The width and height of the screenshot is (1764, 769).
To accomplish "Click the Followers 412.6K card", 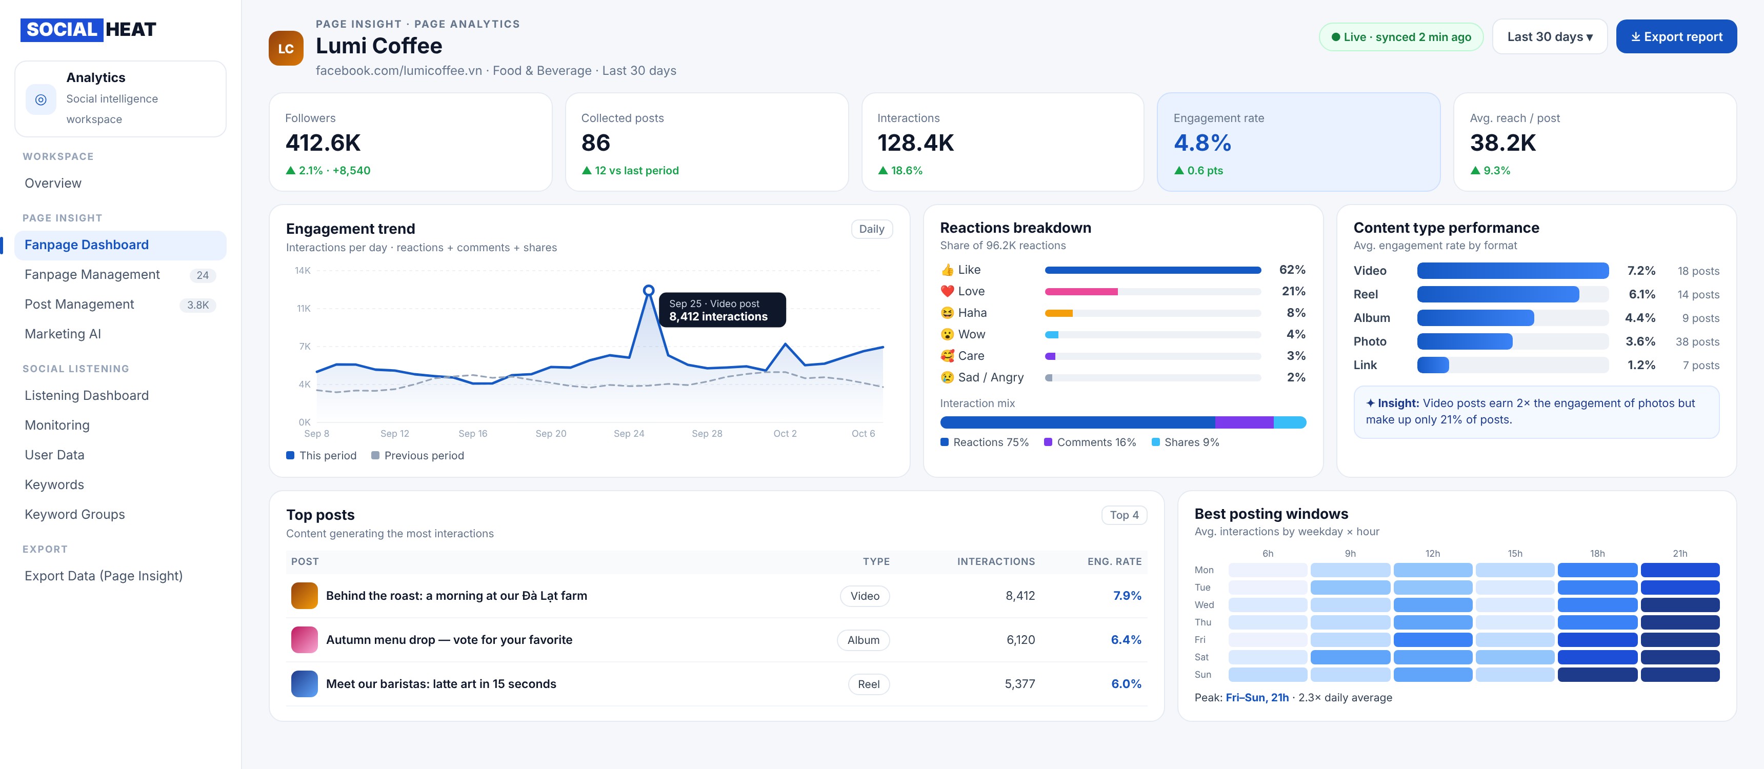I will tap(410, 141).
